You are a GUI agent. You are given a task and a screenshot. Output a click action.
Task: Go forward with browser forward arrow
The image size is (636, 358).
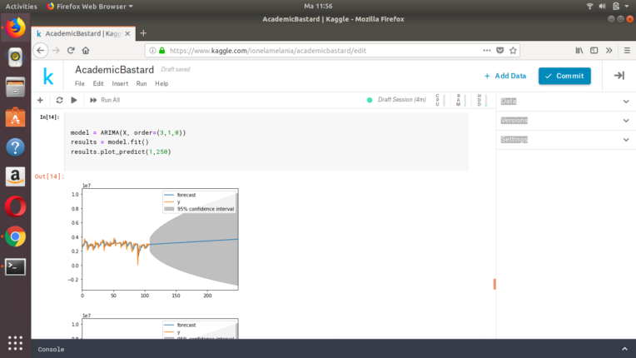pos(56,50)
